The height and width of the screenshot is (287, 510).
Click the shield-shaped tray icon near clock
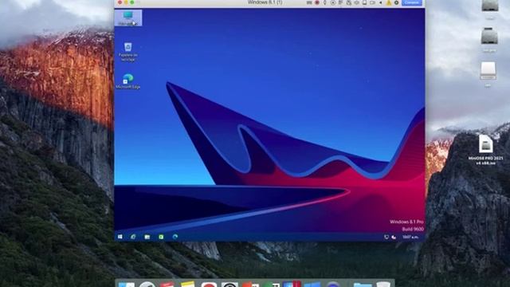(386, 238)
